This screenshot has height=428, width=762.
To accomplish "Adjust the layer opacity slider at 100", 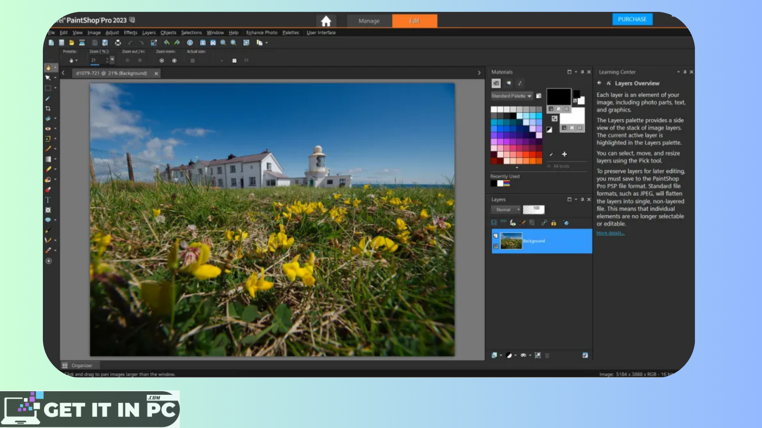I will [x=533, y=210].
